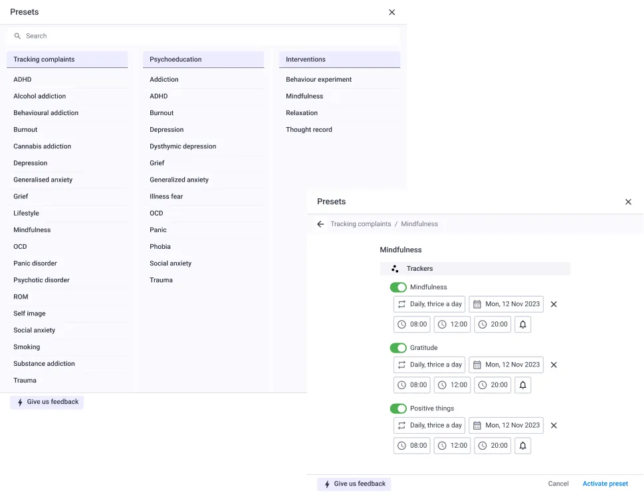
Task: Choose Dysthymic depression under Psychoeducation
Action: 203,146
